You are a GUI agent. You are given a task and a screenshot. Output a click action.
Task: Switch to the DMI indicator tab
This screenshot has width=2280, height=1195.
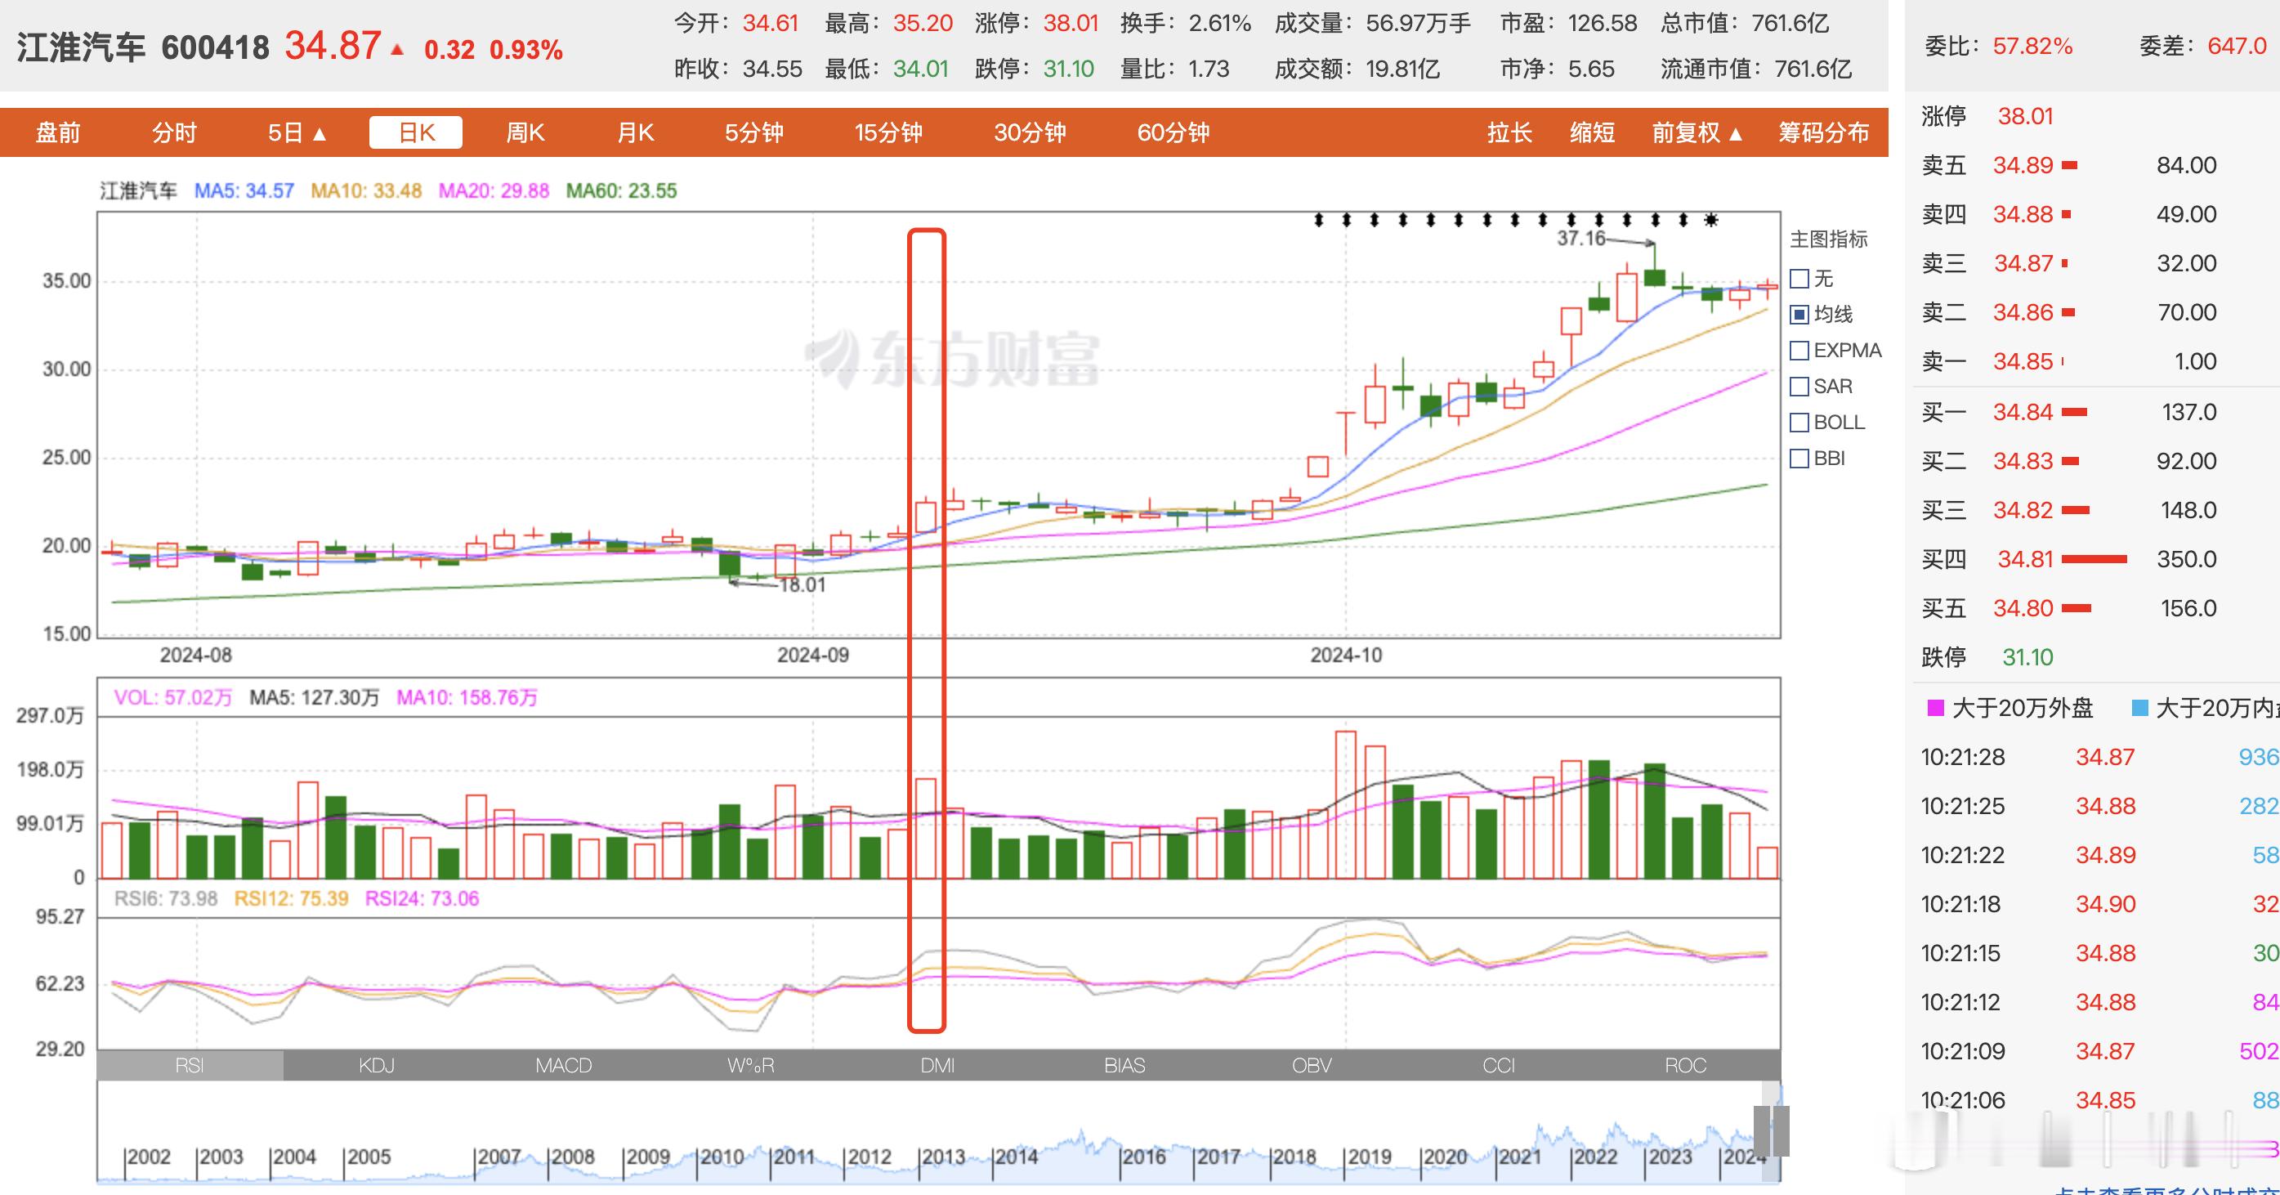coord(937,1065)
